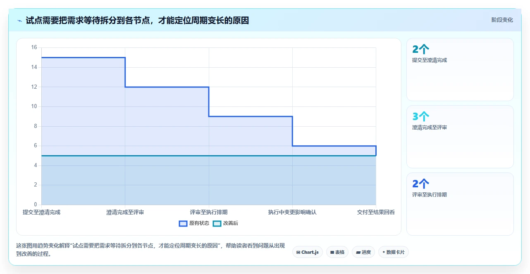The width and height of the screenshot is (530, 274).
Task: Click the y-axis value 16
Action: (x=34, y=47)
